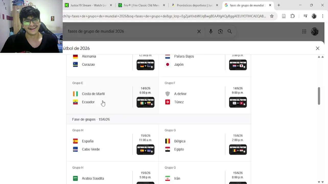This screenshot has width=328, height=184.
Task: Open the Google account avatar on the page
Action: coord(314,31)
